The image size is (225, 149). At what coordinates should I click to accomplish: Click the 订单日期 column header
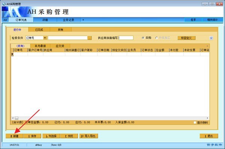coord(104,50)
